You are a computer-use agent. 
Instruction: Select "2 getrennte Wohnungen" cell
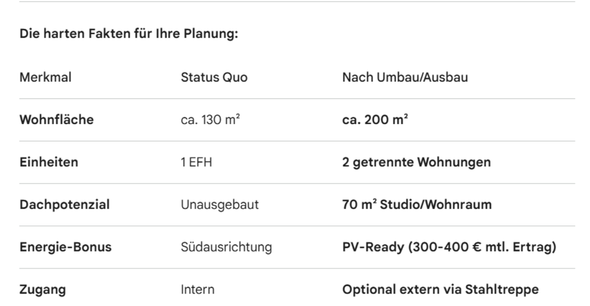(x=416, y=162)
